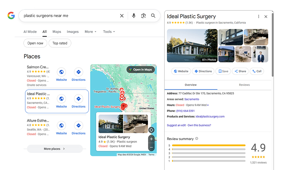Click the Google logo
Viewport: 283px width, 170px height.
[11, 15]
